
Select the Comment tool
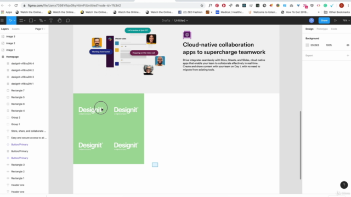pos(68,21)
